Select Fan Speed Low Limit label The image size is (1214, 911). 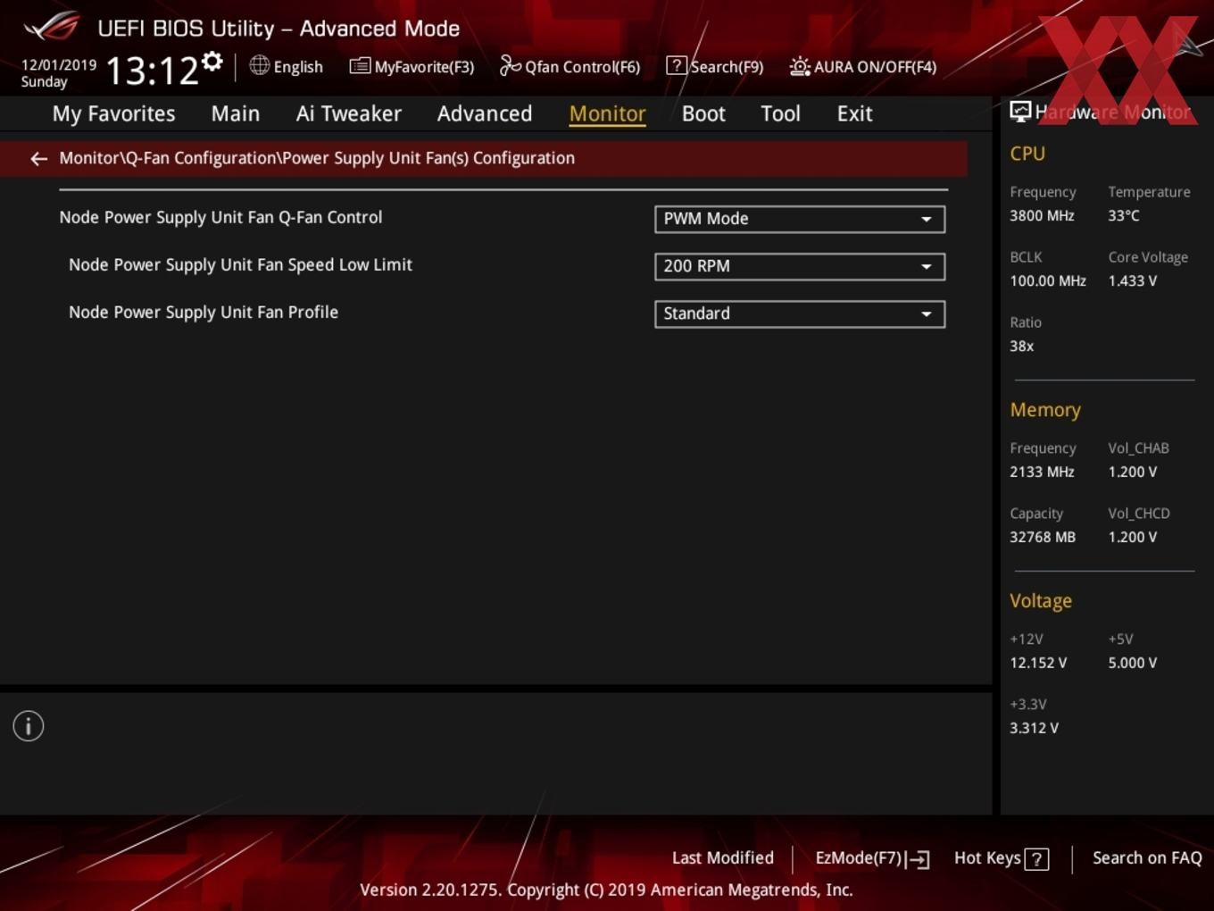point(240,265)
